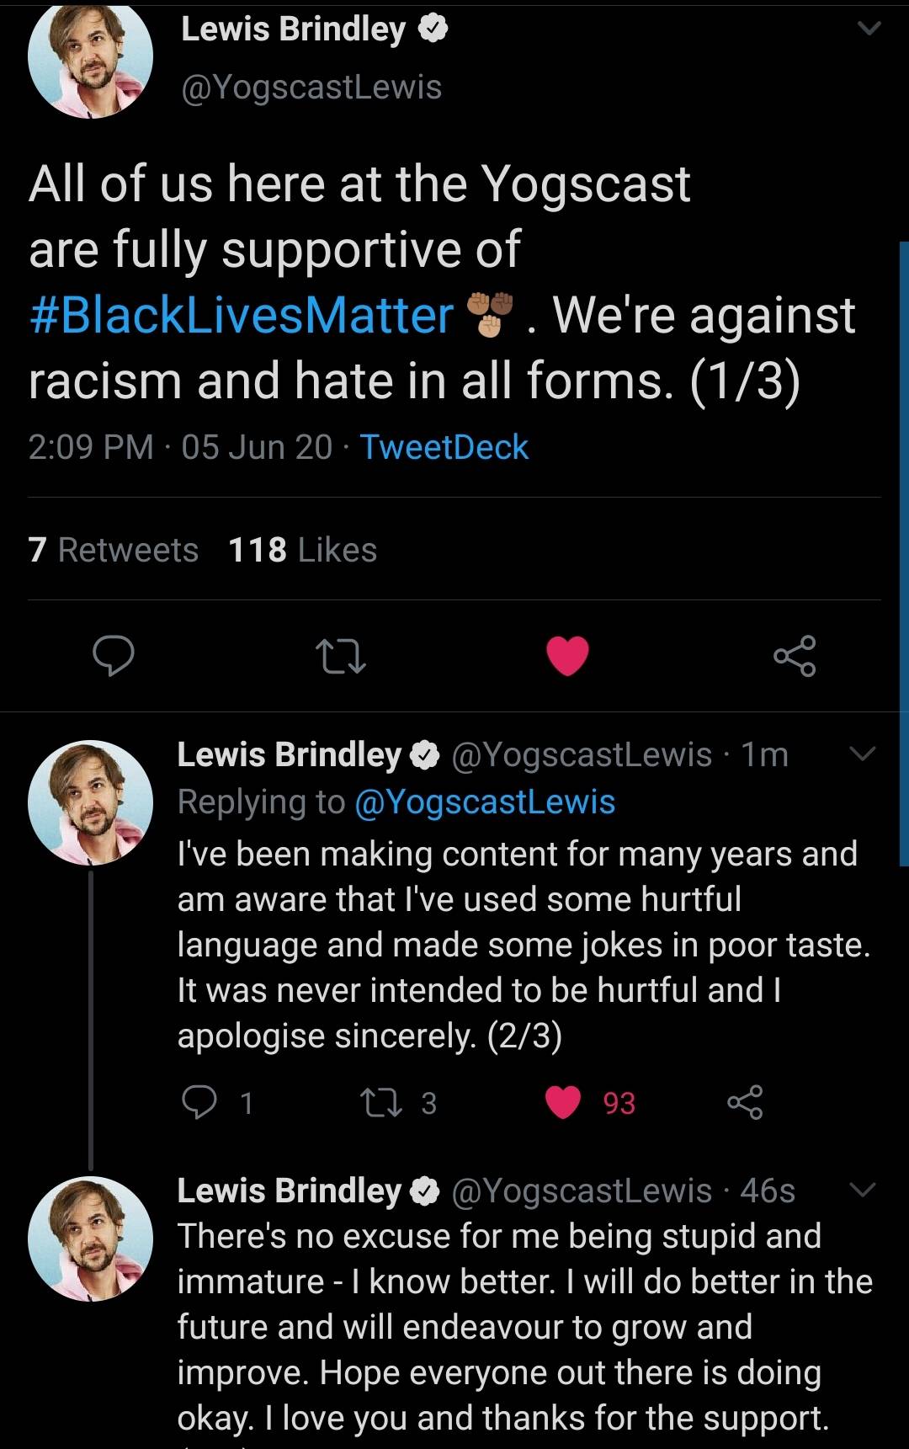Screen dimensions: 909x1449
Task: Open the top tweet's options chevron
Action: (869, 26)
